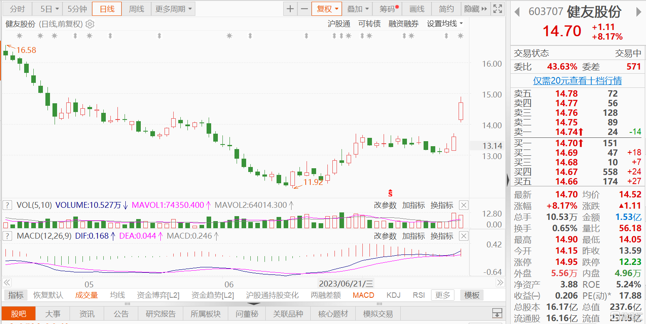Screen dimensions: 646x324
Task: Open the 设置均线 dropdown
Action: [445, 24]
